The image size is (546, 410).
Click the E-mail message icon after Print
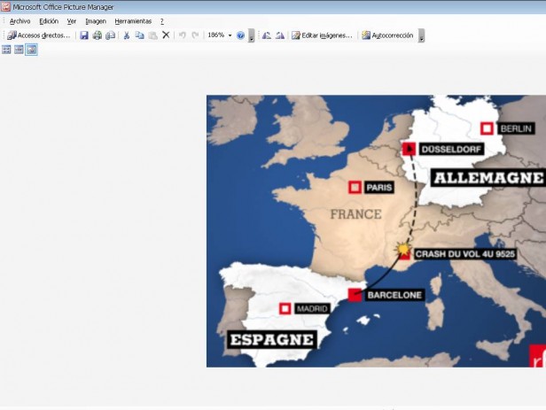point(111,35)
